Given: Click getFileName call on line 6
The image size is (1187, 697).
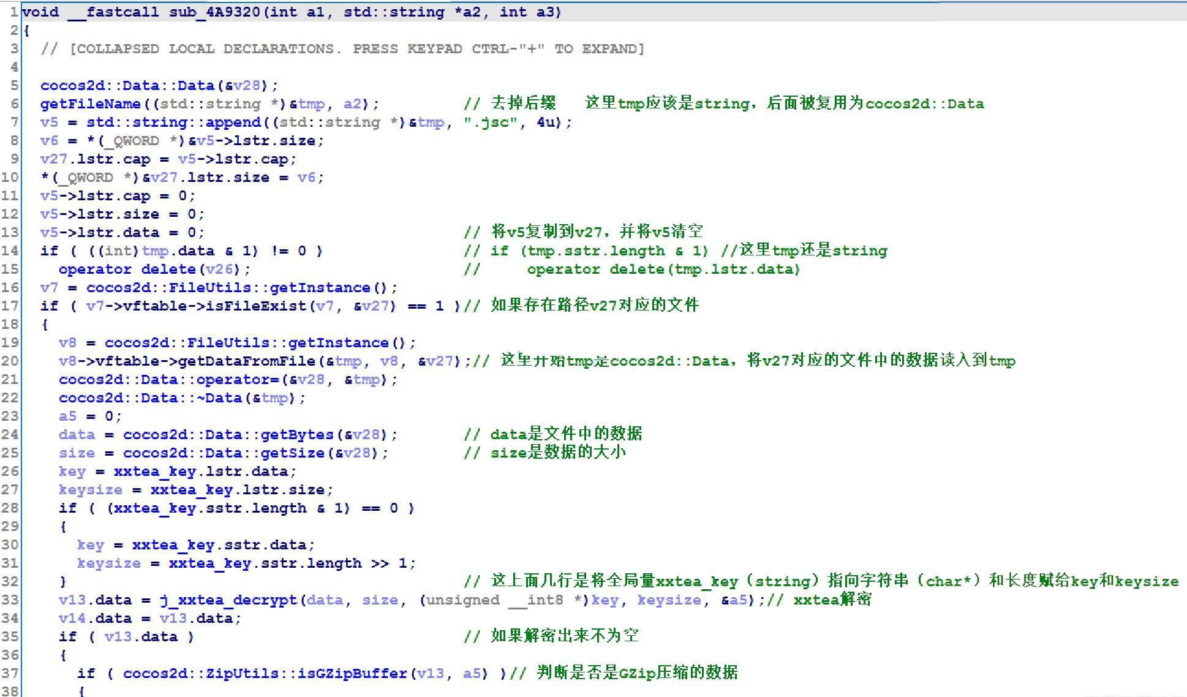Looking at the screenshot, I should pos(91,104).
